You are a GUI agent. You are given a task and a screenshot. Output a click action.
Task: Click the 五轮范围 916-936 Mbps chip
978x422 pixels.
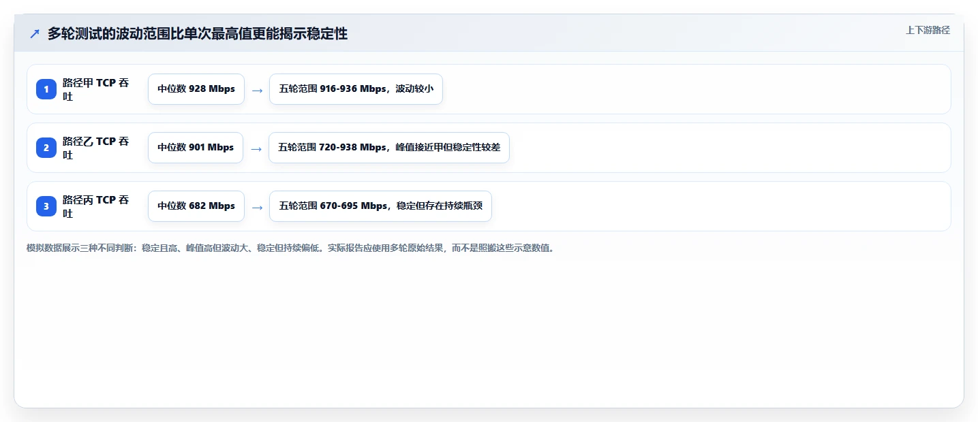click(x=356, y=89)
